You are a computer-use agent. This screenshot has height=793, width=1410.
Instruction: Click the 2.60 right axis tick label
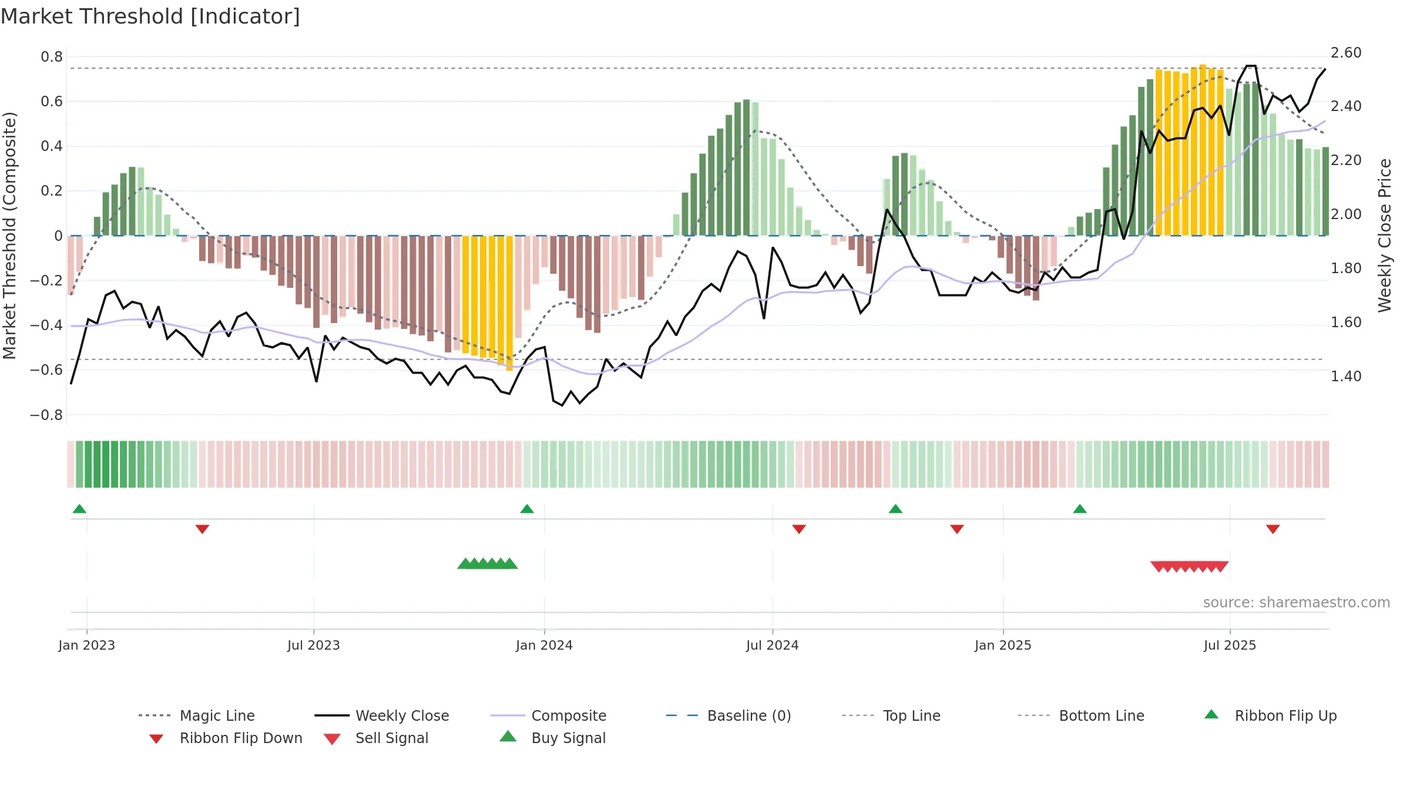[1346, 53]
